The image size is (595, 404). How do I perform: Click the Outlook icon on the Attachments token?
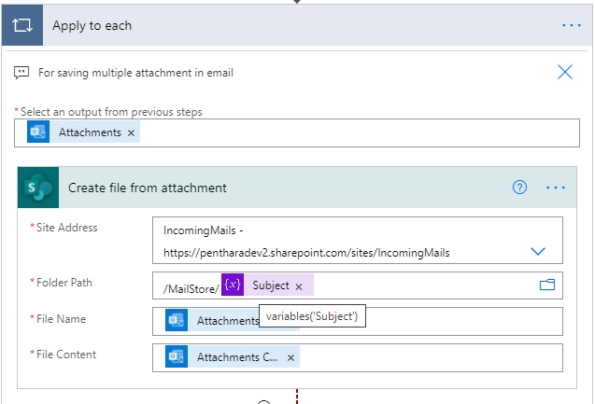38,132
